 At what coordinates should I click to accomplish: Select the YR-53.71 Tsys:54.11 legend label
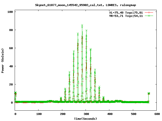point(125,16)
